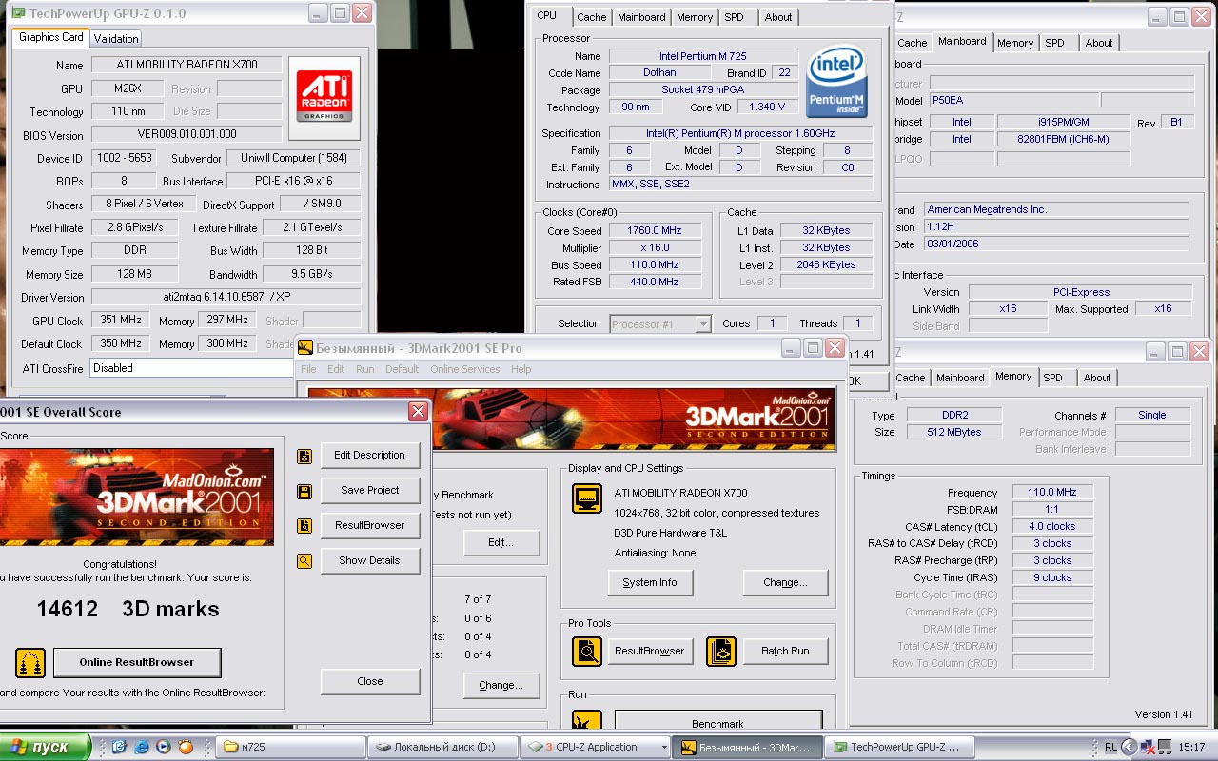
Task: Click the Core Speed value 1760.0 MHz
Action: 655,231
